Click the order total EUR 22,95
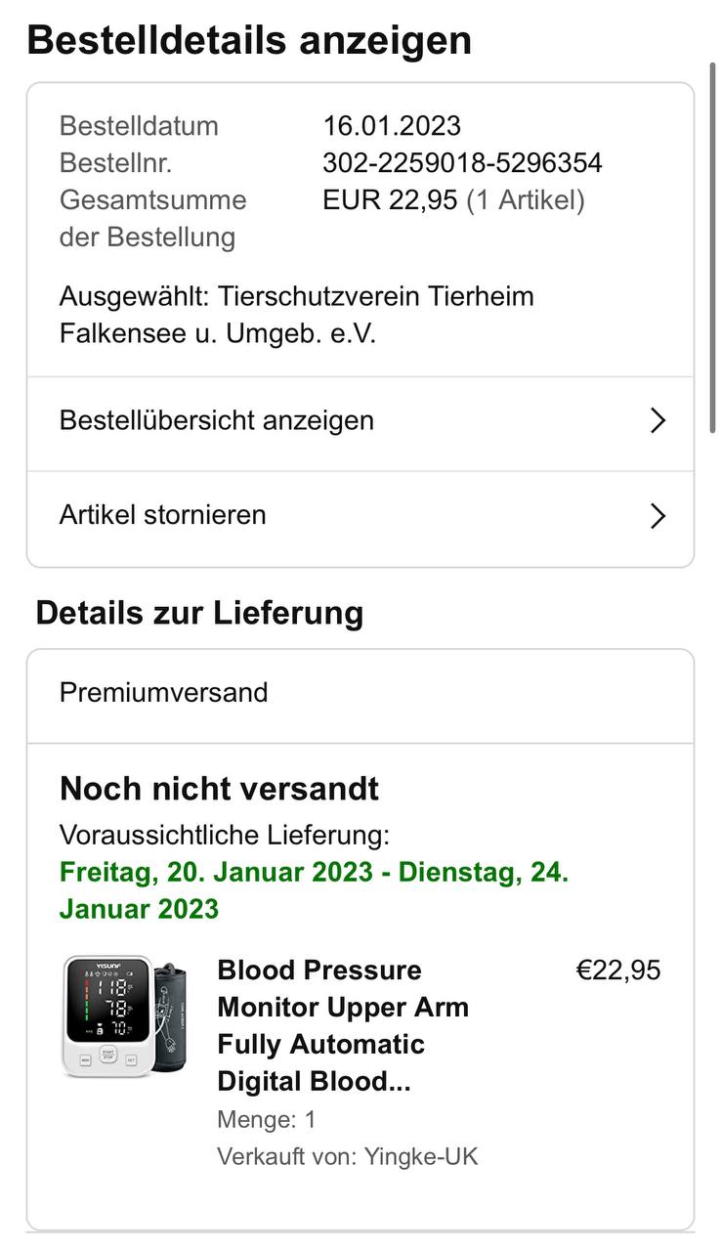Viewport: 721px width, 1251px height. point(390,200)
